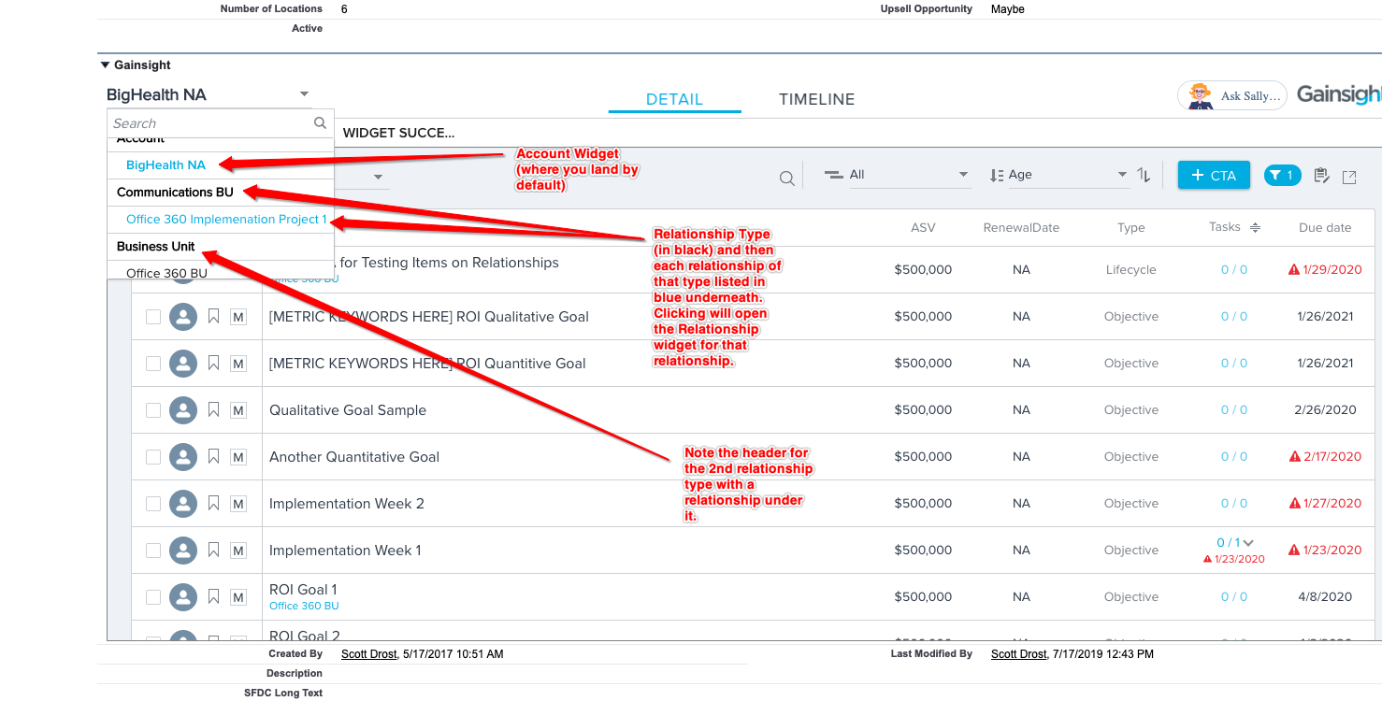Switch to the DETAIL tab
1382x701 pixels.
click(x=674, y=99)
